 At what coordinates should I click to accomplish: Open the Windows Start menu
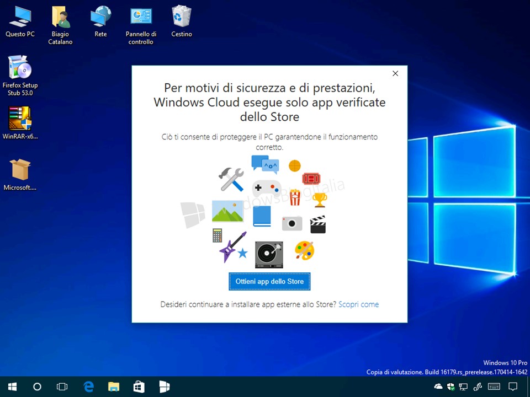coord(13,387)
